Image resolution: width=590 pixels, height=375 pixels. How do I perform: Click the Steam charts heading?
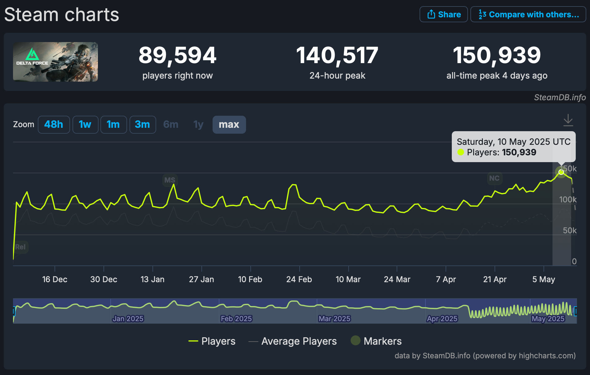(62, 15)
